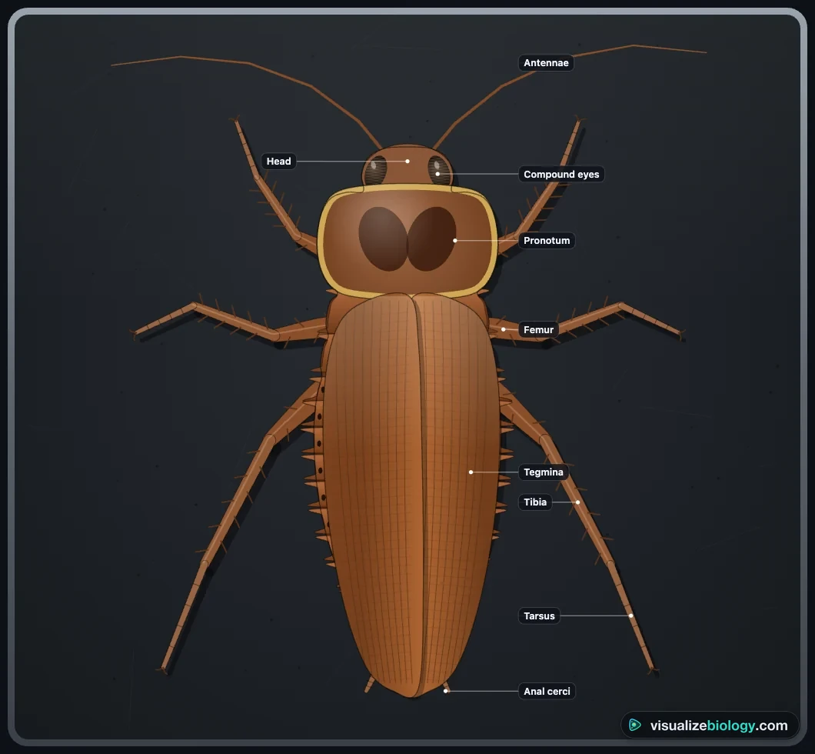815x754 pixels.
Task: Click the Compound eyes label
Action: point(561,174)
